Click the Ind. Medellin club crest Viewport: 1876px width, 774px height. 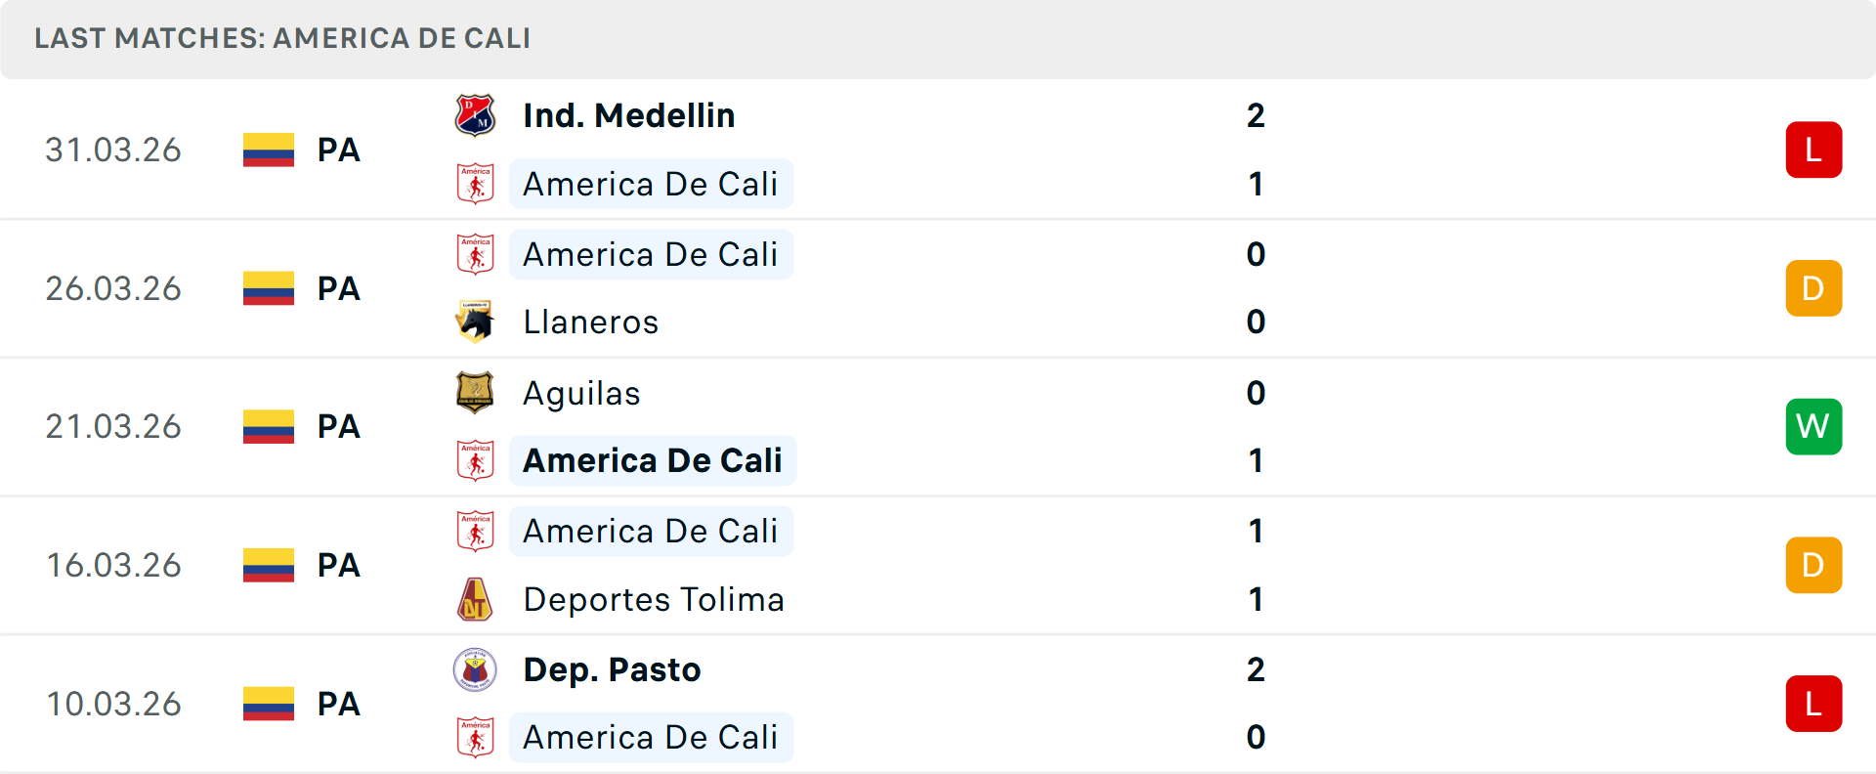[476, 114]
